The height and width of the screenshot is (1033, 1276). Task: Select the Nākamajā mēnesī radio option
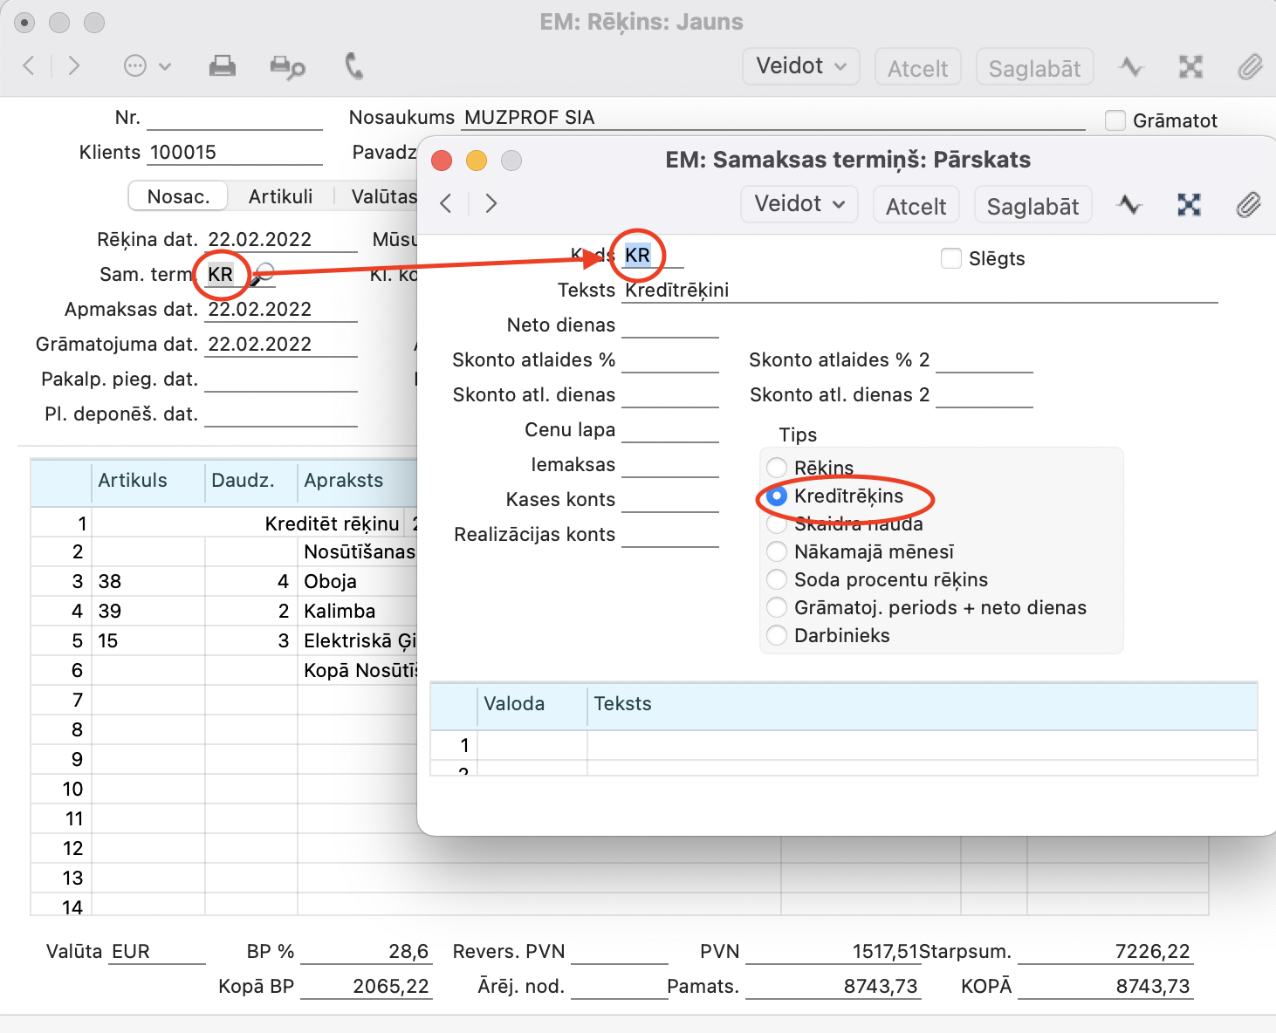point(777,552)
